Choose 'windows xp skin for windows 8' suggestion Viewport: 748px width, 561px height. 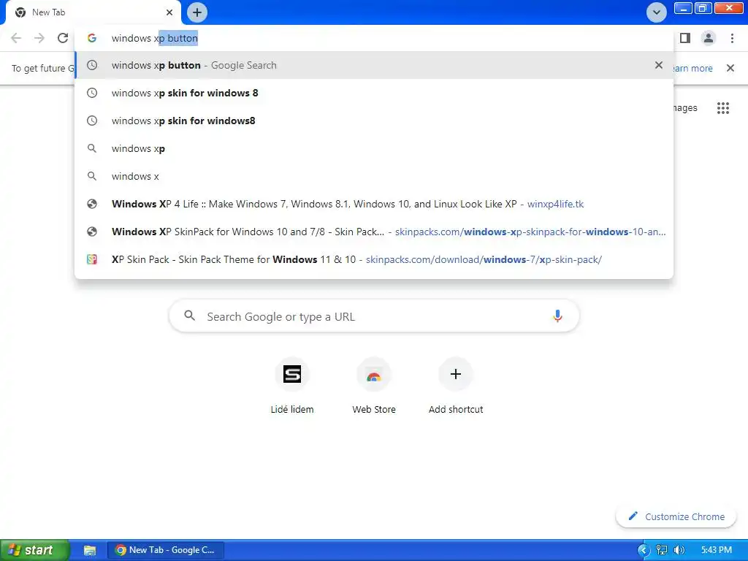tap(374, 93)
